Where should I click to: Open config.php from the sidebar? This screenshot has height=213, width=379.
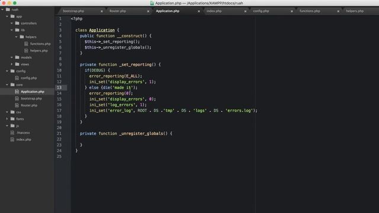[x=29, y=78]
